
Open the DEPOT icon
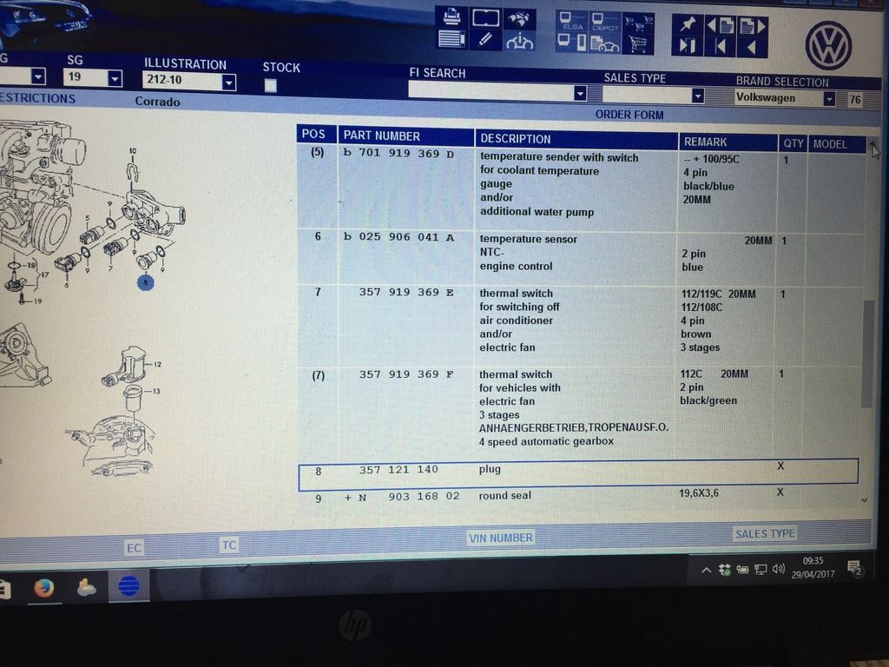pyautogui.click(x=604, y=22)
